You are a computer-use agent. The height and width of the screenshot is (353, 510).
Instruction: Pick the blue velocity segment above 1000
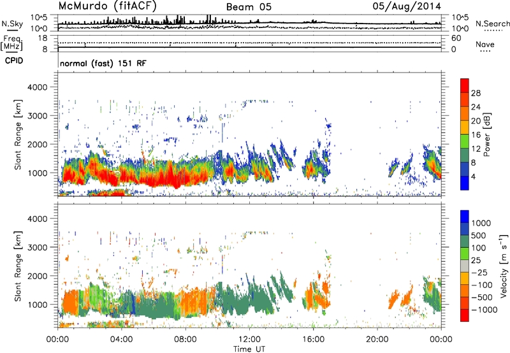(465, 217)
